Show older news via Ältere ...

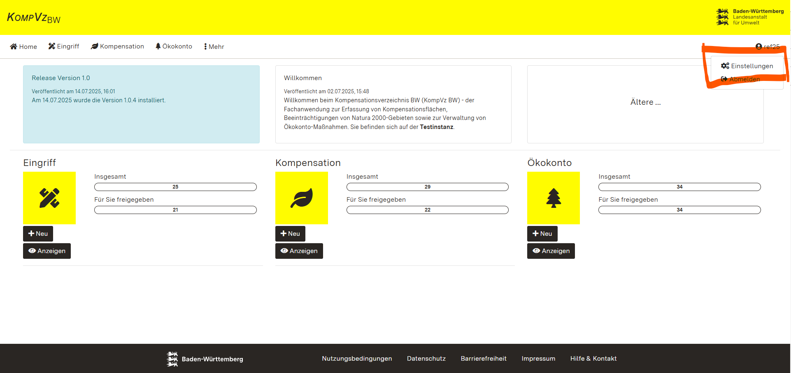coord(645,102)
